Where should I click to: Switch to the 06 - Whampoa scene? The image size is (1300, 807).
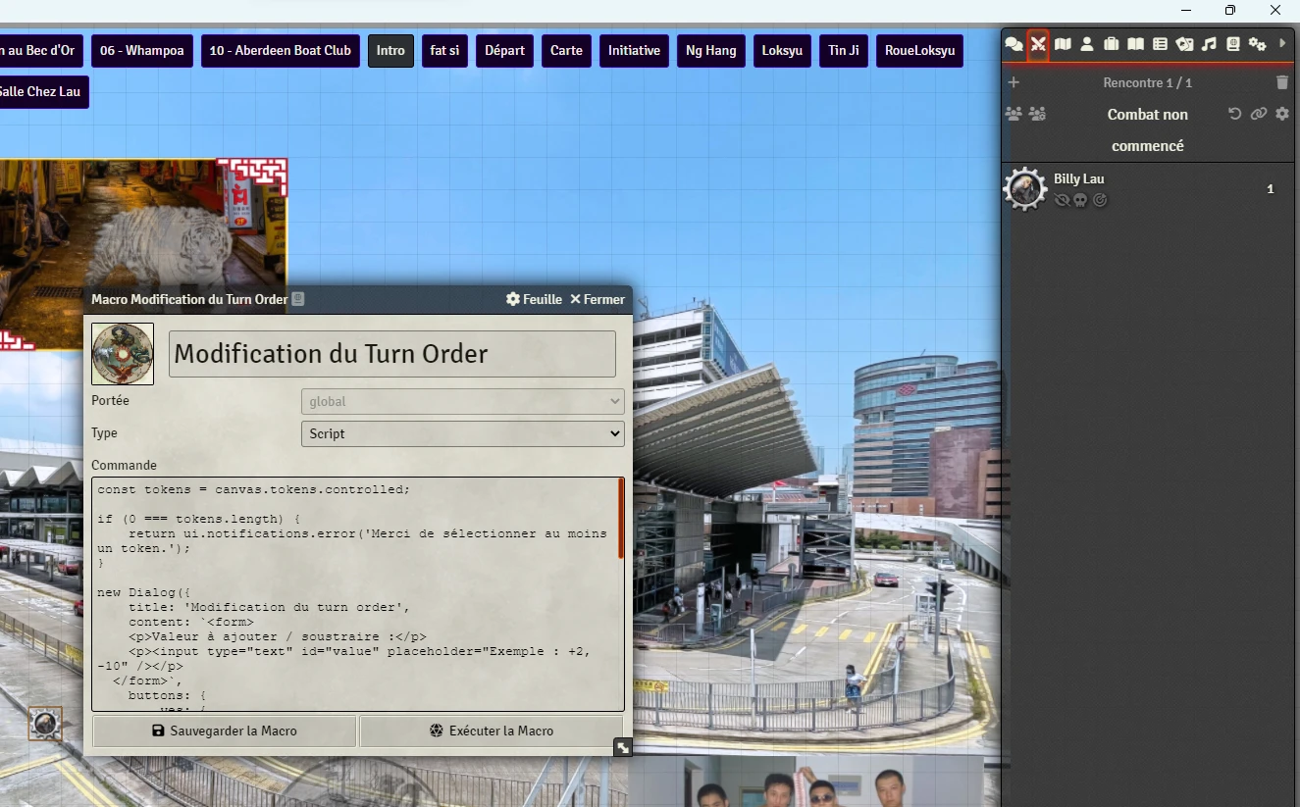[x=141, y=51]
